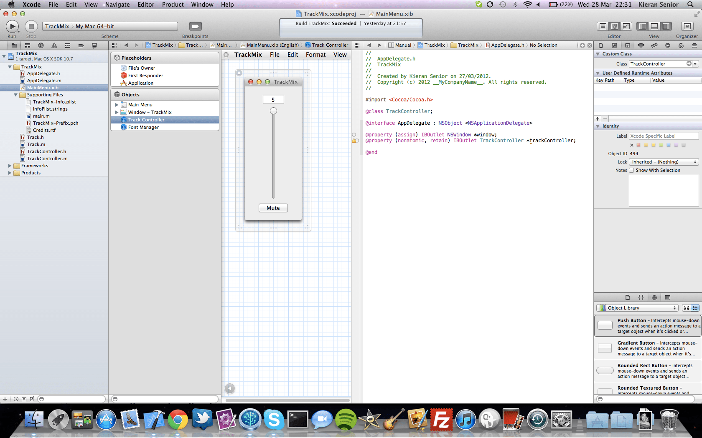The width and height of the screenshot is (702, 438).
Task: Collapse the TrackMix project root
Action: tap(4, 55)
